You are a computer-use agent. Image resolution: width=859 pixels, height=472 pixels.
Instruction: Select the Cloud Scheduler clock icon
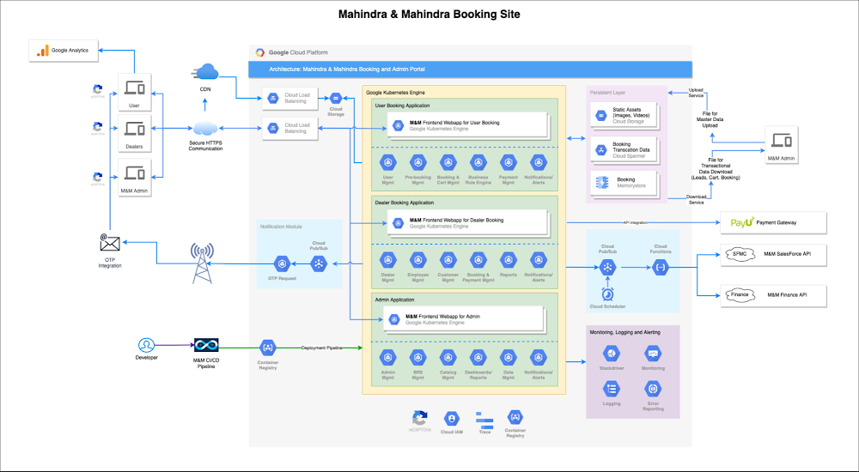pos(607,294)
